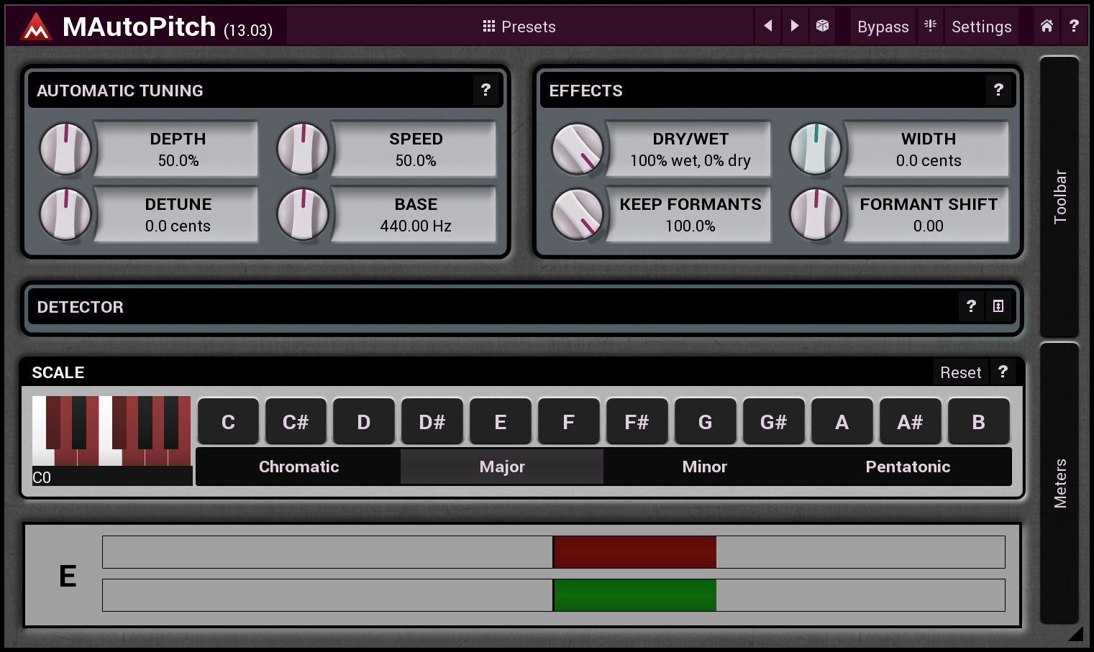1094x652 pixels.
Task: Select the Pentatonic scale tab
Action: coord(908,467)
